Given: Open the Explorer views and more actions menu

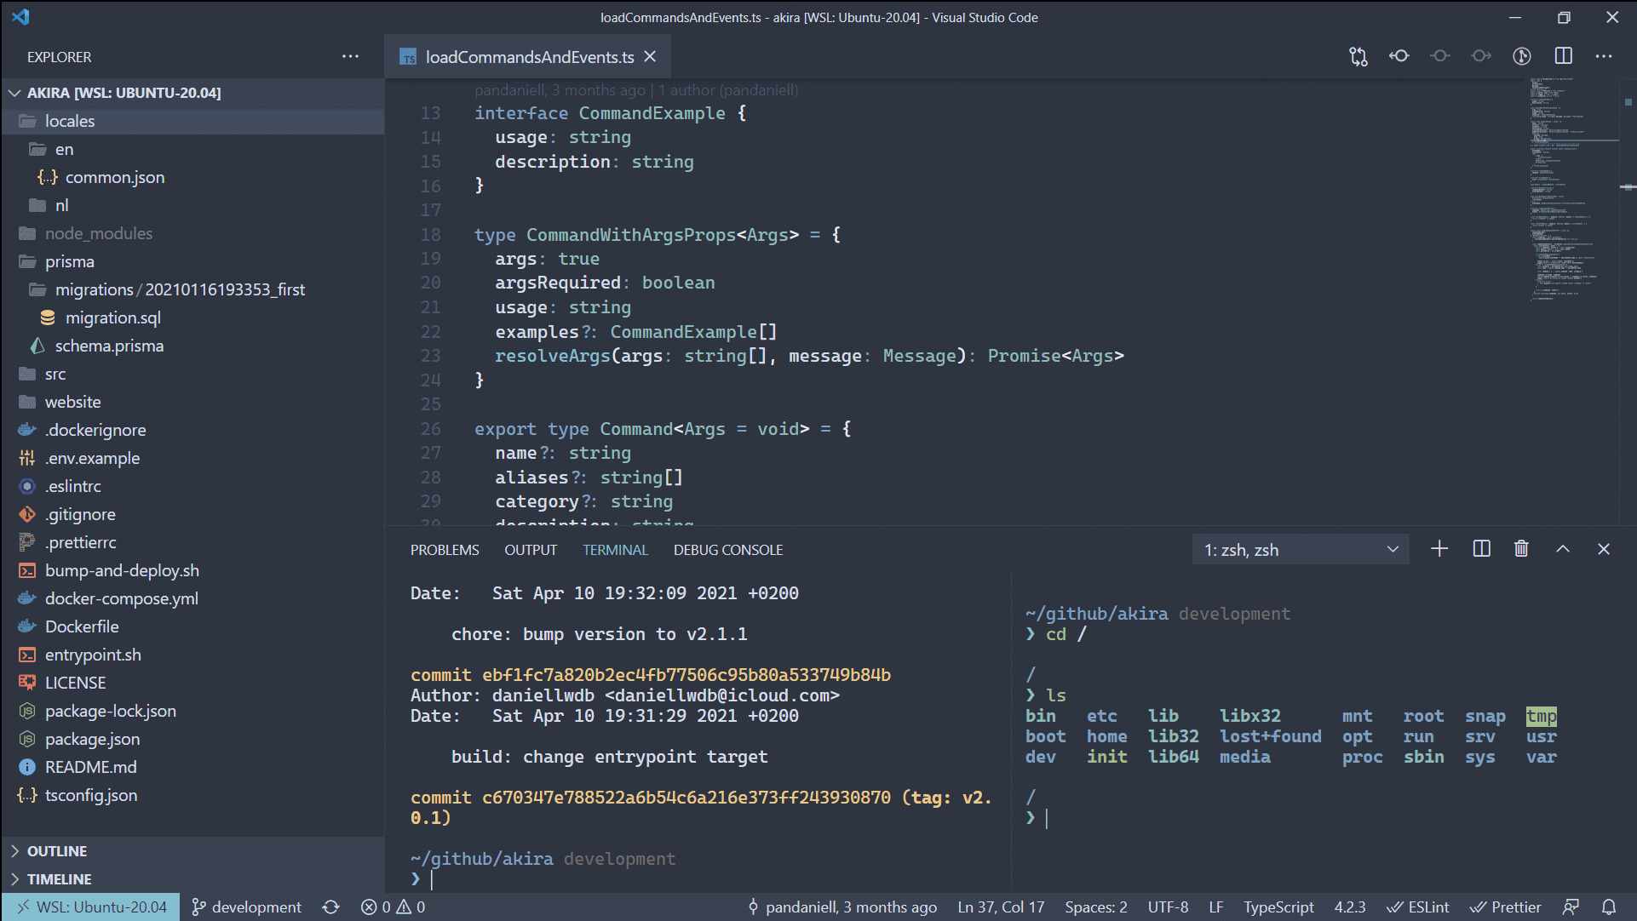Looking at the screenshot, I should click(350, 56).
